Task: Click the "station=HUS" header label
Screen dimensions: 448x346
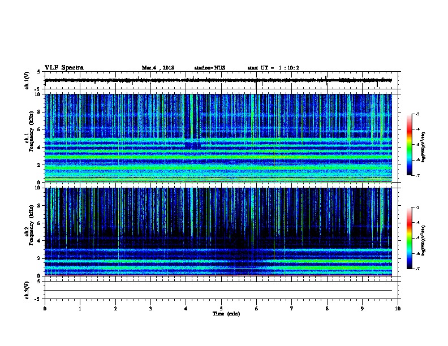Action: (x=210, y=68)
